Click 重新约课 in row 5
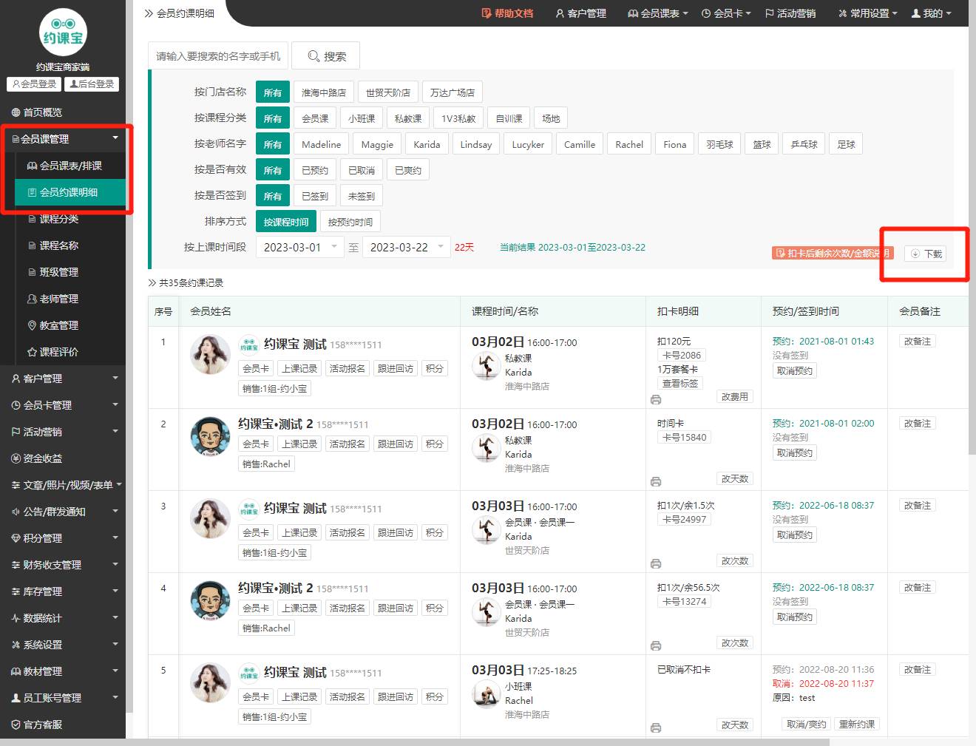976x746 pixels. pyautogui.click(x=857, y=724)
